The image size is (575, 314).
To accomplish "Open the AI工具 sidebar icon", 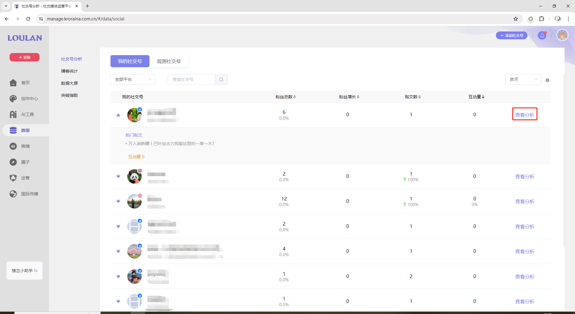I will click(x=13, y=114).
